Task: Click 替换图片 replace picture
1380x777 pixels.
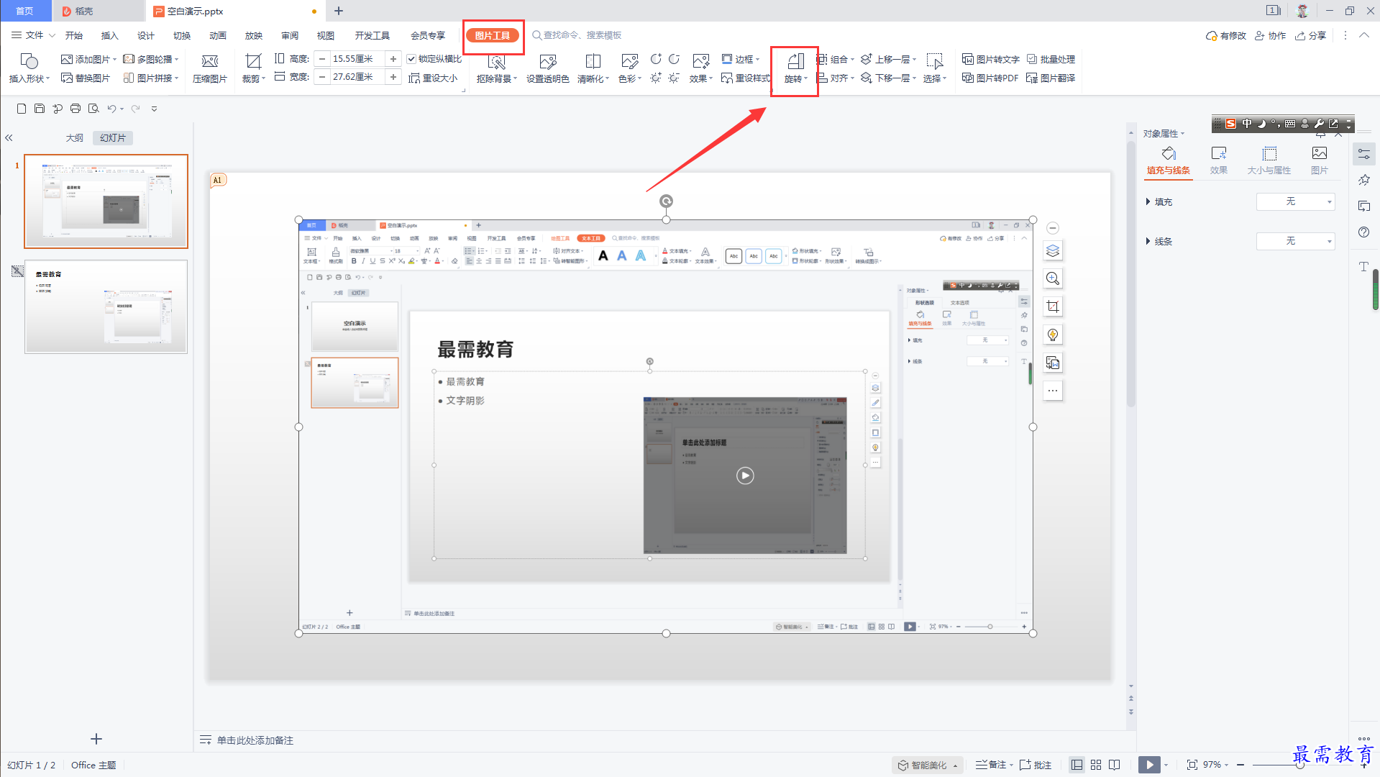Action: tap(86, 78)
